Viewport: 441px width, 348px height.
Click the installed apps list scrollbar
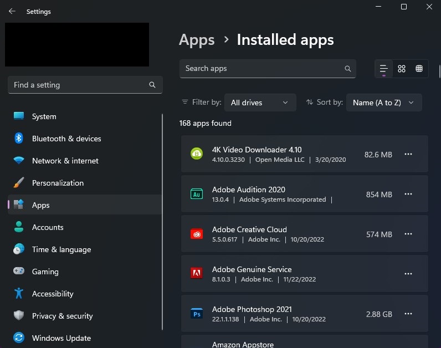point(439,71)
